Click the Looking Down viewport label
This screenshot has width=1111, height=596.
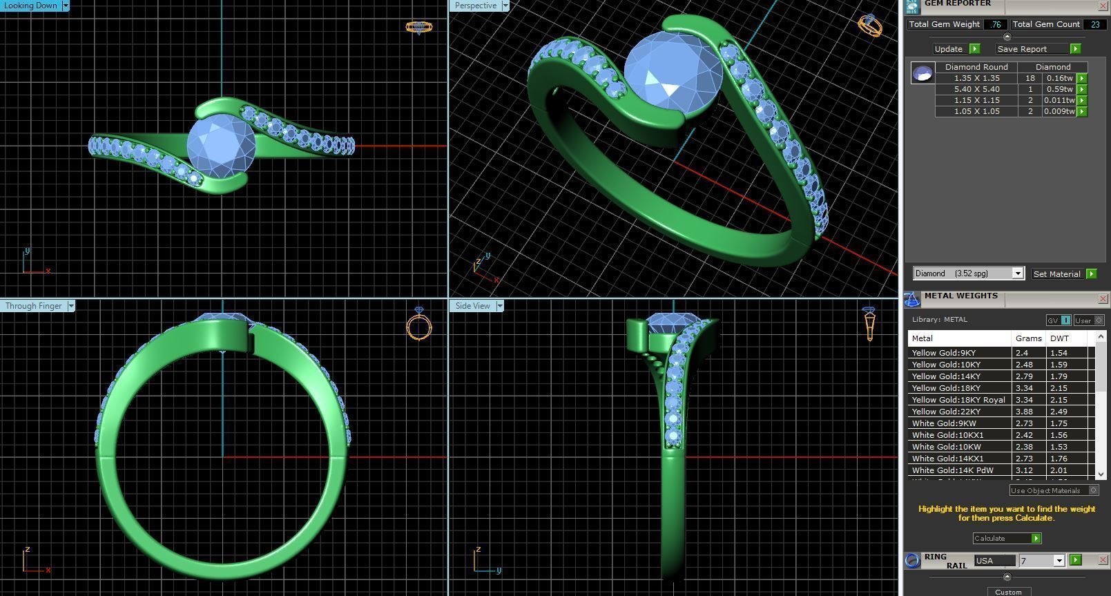31,6
